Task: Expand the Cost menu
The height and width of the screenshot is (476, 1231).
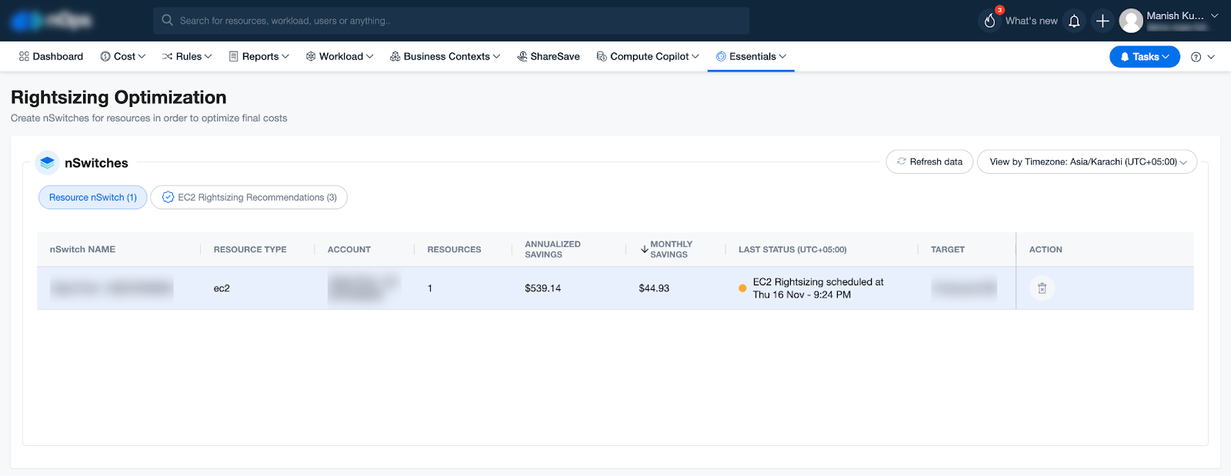Action: tap(123, 57)
